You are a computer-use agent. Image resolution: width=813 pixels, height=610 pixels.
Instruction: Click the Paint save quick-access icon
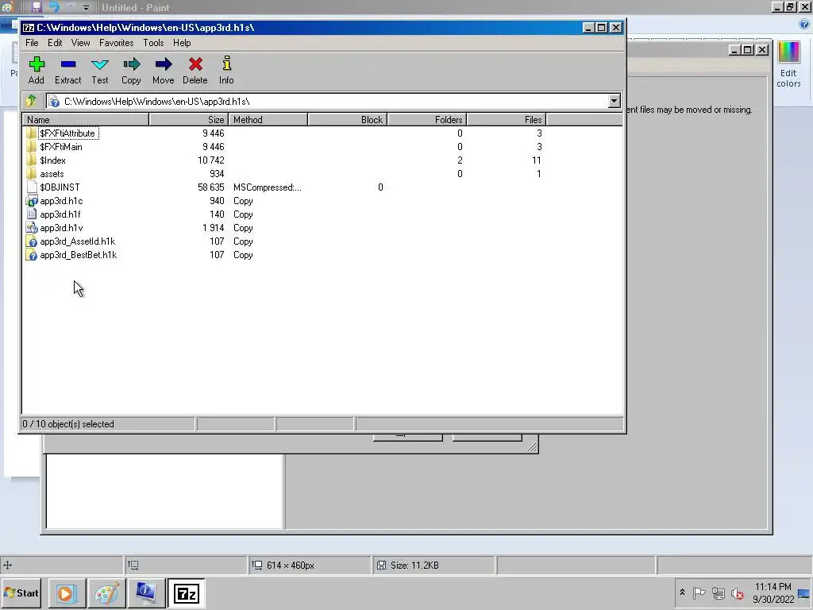point(37,7)
